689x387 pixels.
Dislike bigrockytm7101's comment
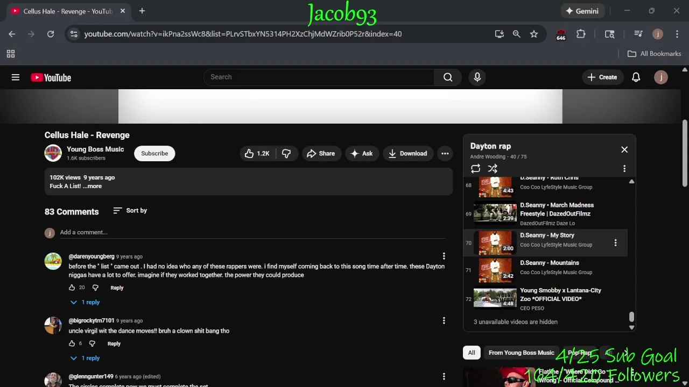92,343
